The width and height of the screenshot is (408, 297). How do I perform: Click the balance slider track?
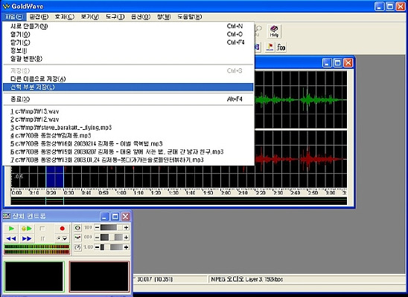112,238
